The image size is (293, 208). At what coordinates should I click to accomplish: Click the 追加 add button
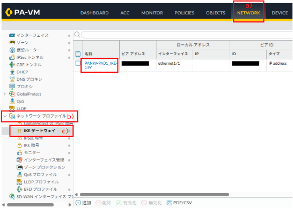pos(83,203)
